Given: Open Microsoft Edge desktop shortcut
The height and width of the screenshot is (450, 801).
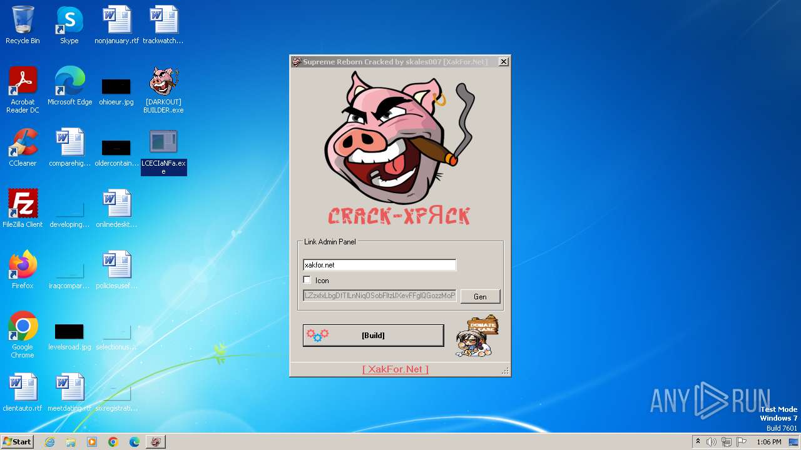Looking at the screenshot, I should click(x=69, y=86).
